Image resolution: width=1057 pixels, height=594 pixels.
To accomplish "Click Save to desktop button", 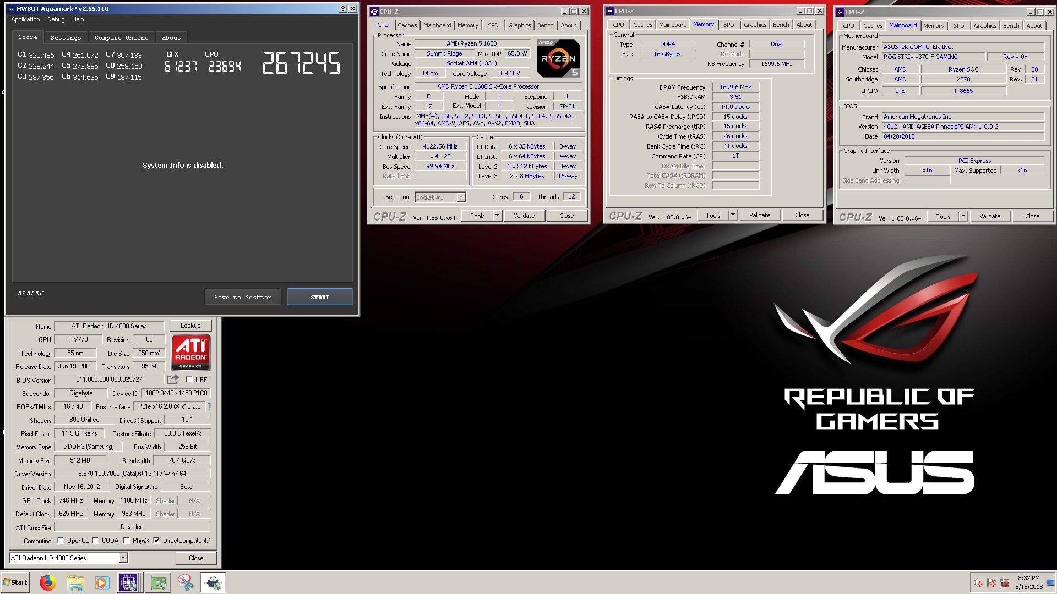I will tap(243, 297).
